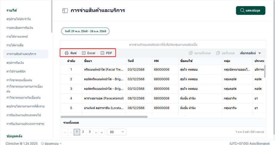This screenshot has width=275, height=145.
Task: Go to previous page arrow
Action: click(x=71, y=132)
